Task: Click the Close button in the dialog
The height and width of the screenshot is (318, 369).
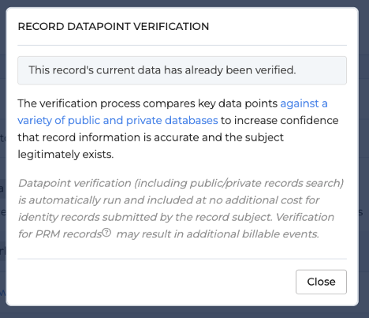Action: (321, 282)
